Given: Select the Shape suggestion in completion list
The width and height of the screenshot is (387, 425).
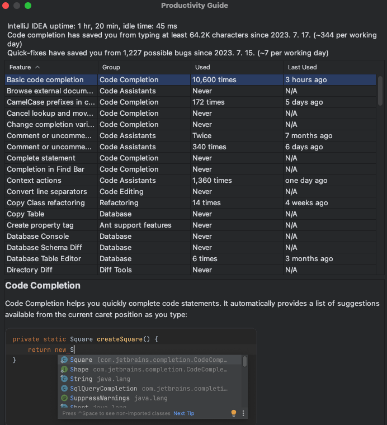Looking at the screenshot, I should click(150, 369).
